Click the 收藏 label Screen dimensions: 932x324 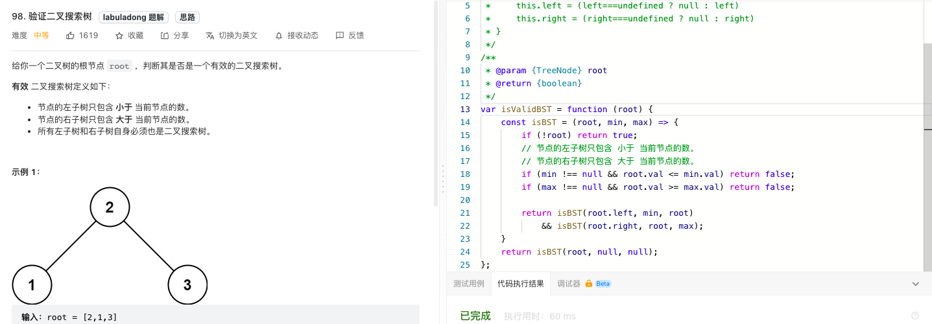point(136,36)
